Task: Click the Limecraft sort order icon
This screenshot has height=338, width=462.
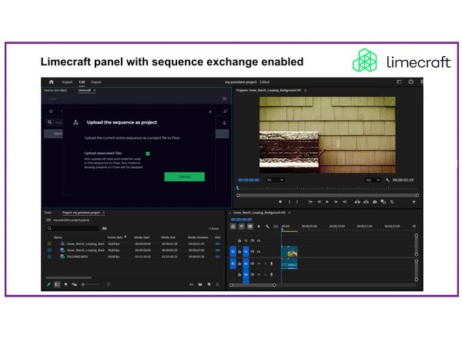Action: 226,111
